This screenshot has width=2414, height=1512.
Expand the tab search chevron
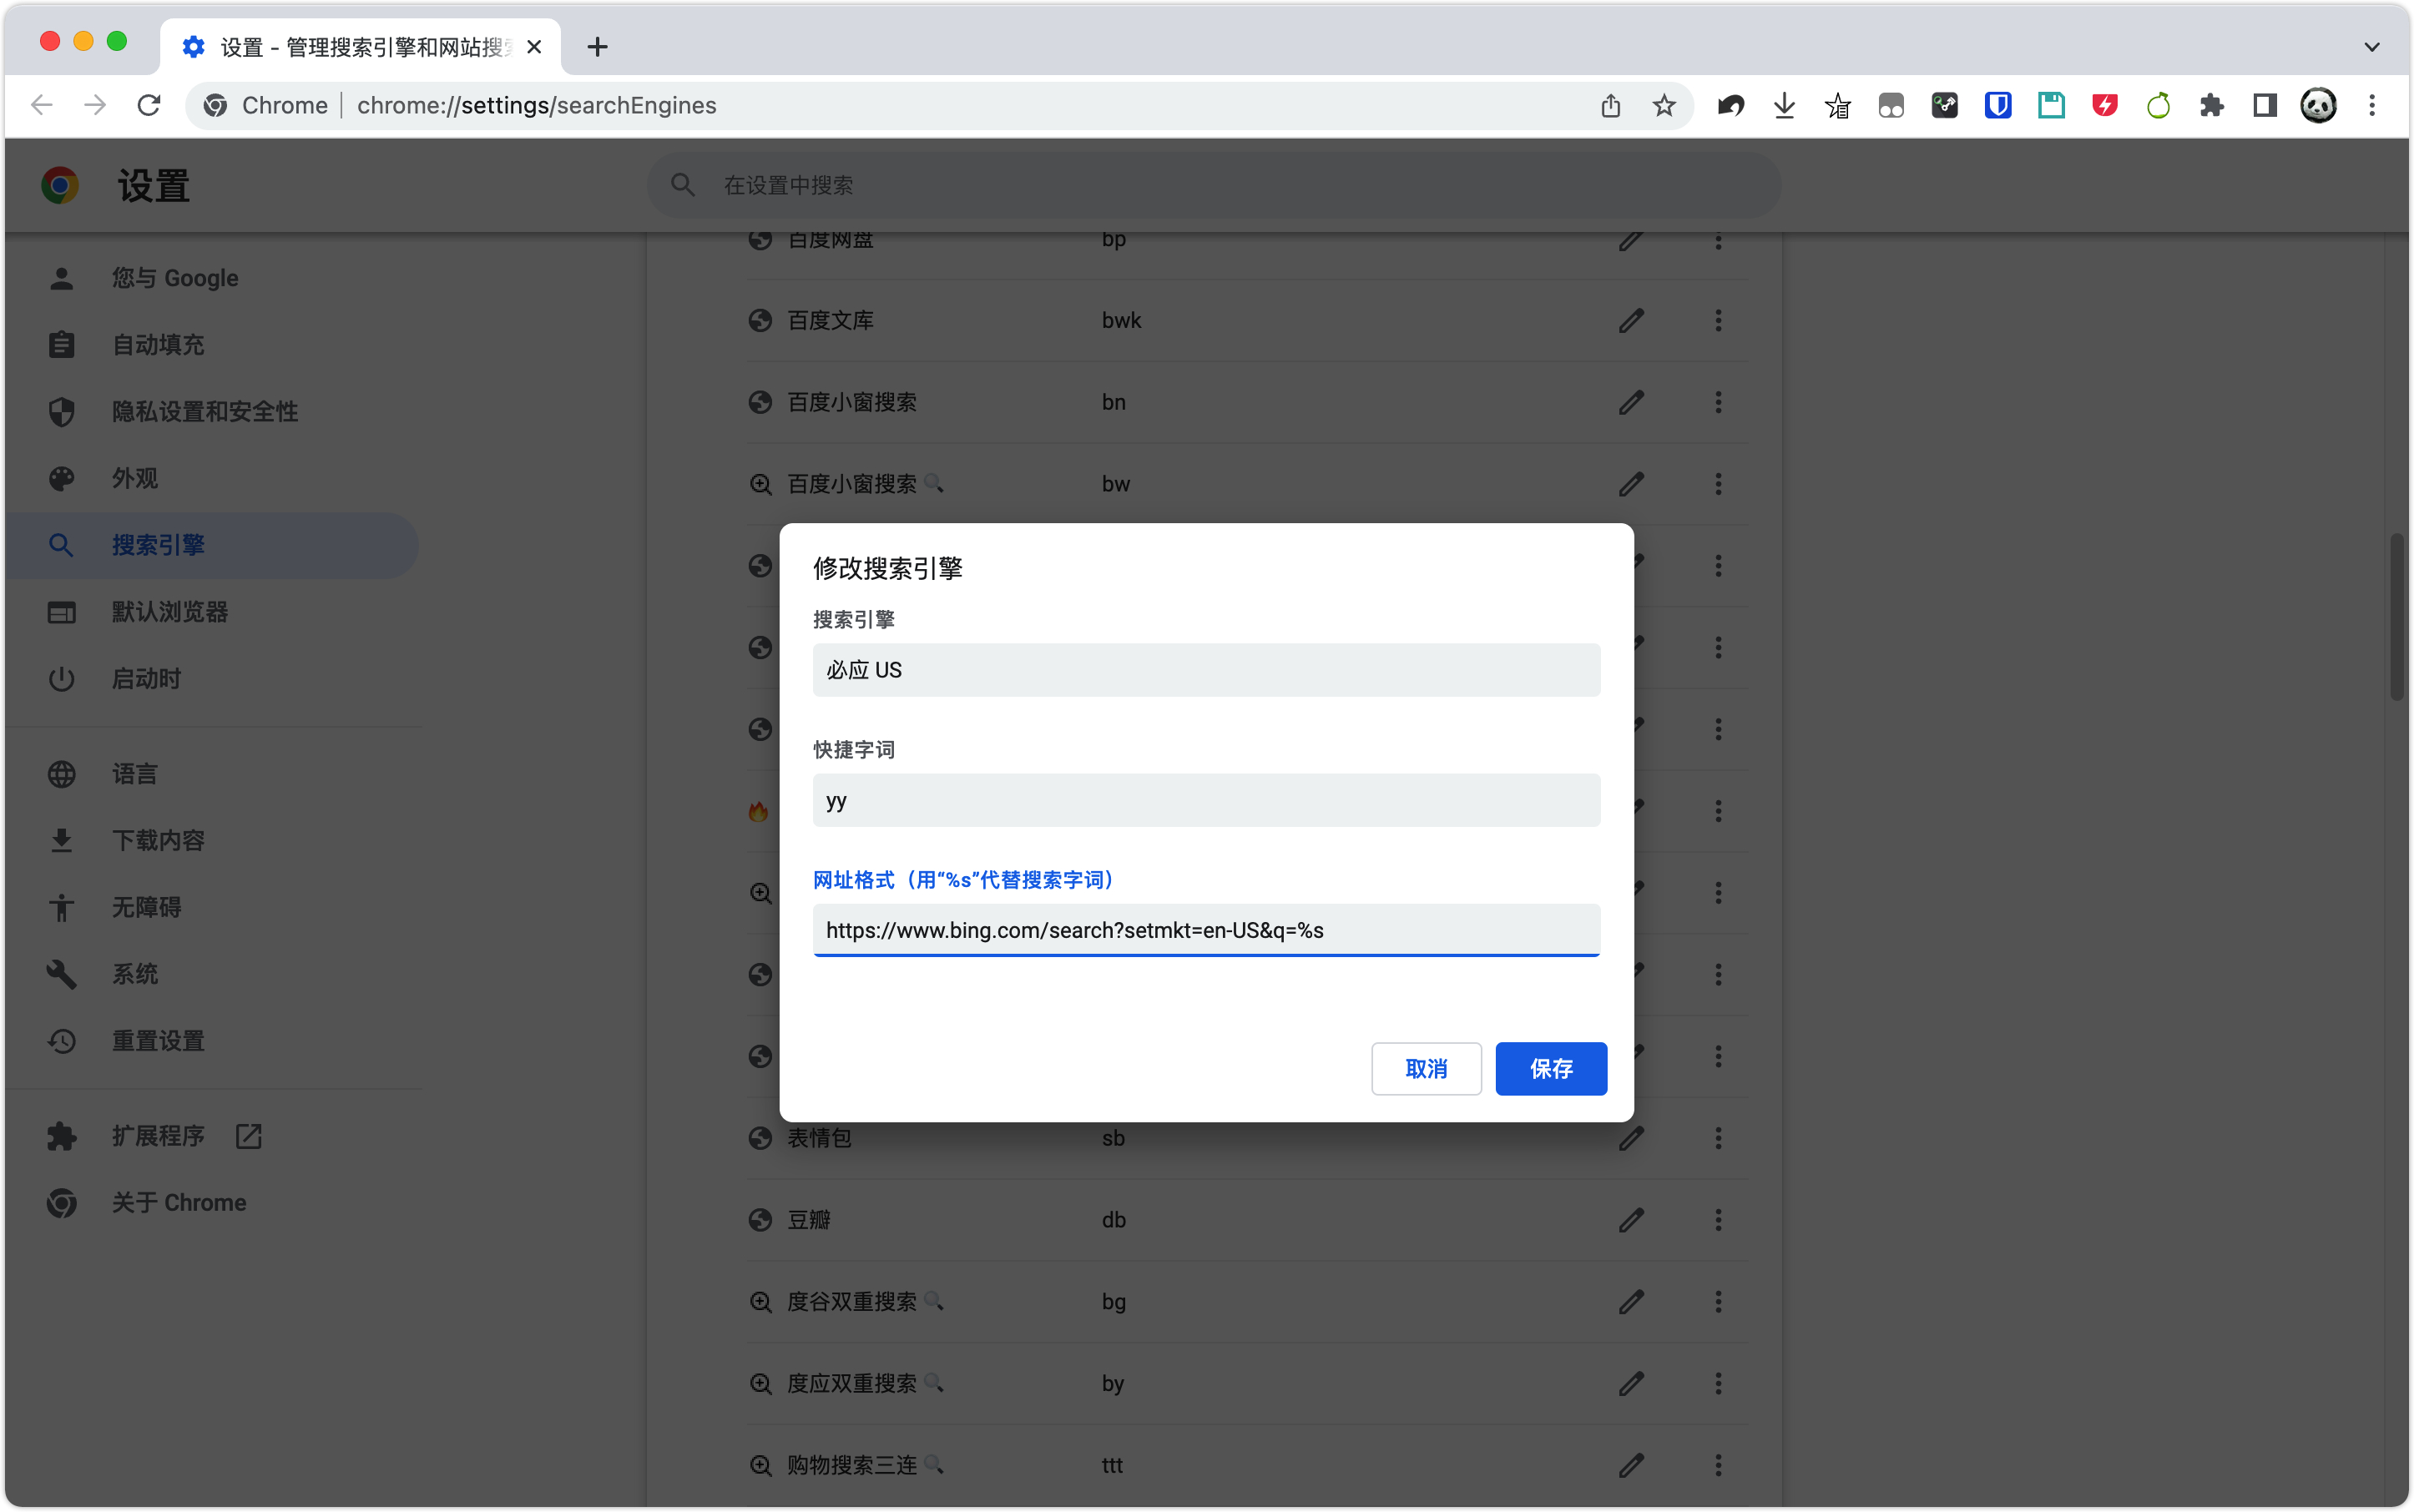click(2371, 47)
